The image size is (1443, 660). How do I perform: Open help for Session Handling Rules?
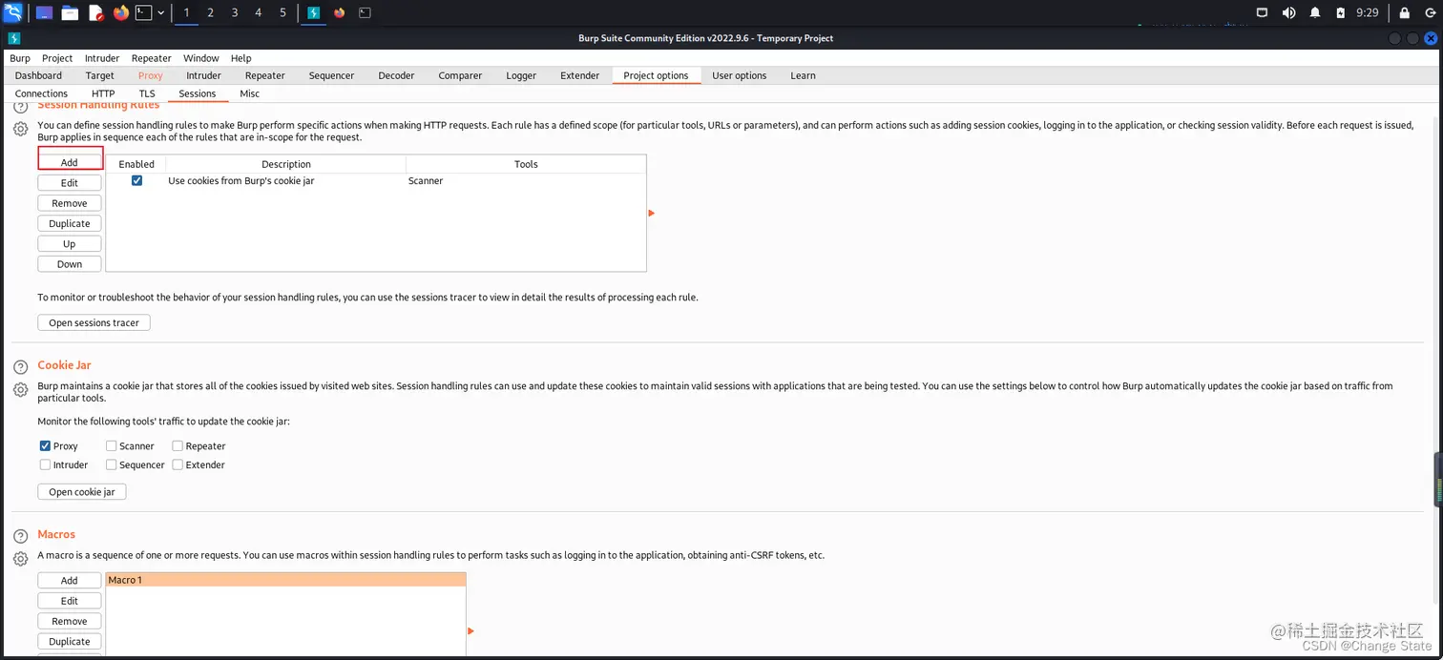click(x=20, y=106)
